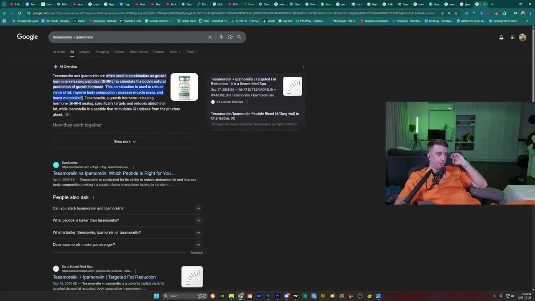Image resolution: width=535 pixels, height=301 pixels.
Task: Open Premiere Pro from the taskbar
Action: 277,296
